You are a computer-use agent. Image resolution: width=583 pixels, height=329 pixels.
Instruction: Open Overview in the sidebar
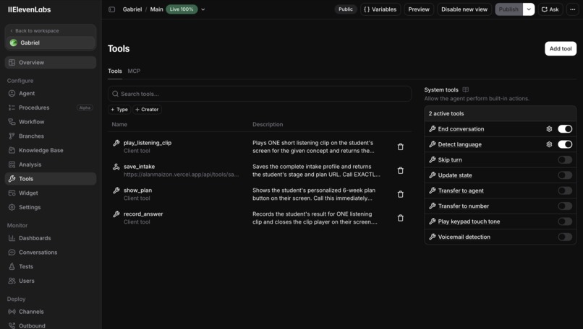[x=51, y=63]
